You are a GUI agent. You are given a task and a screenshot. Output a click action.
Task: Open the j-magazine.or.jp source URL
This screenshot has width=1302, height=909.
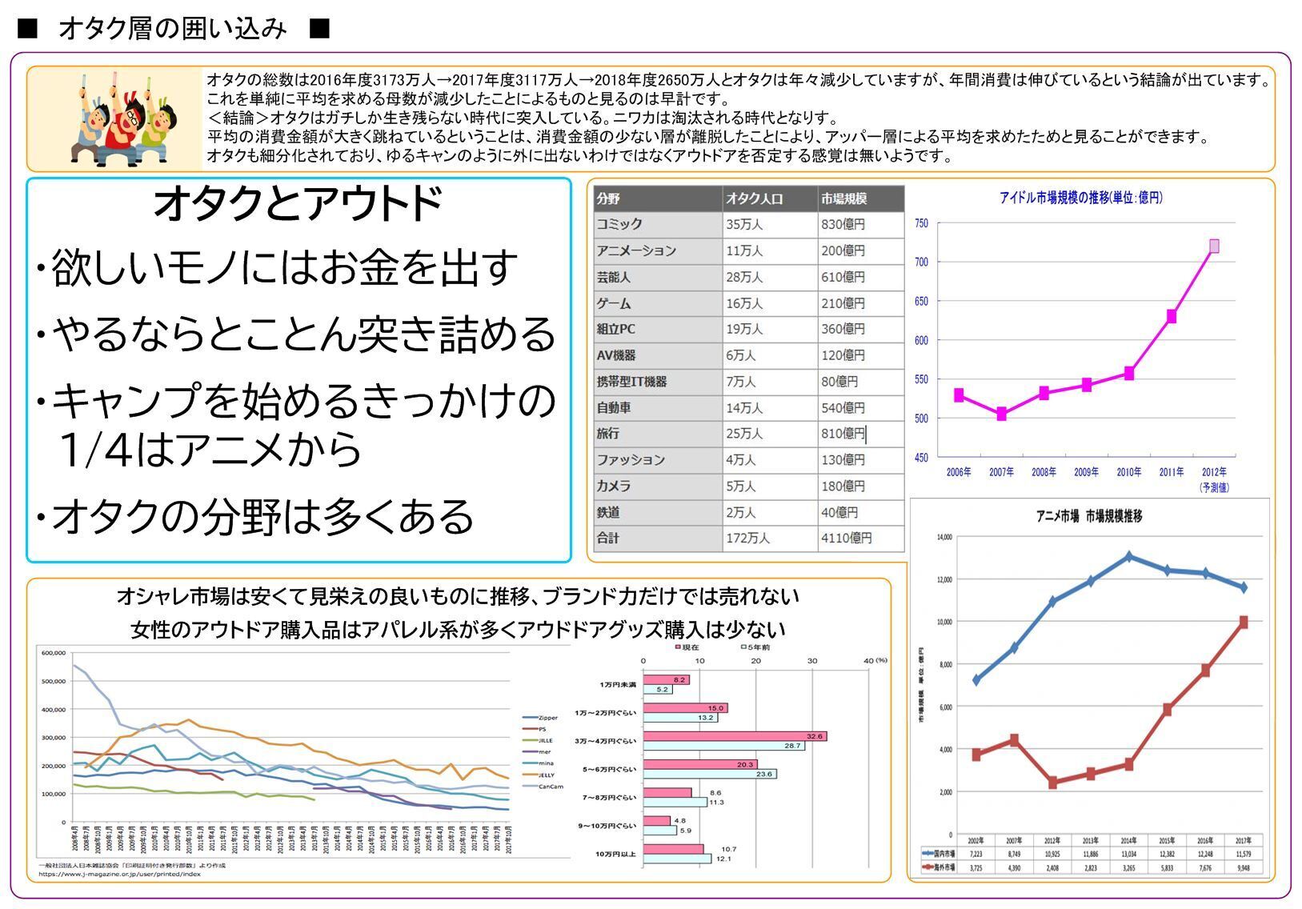pyautogui.click(x=119, y=874)
